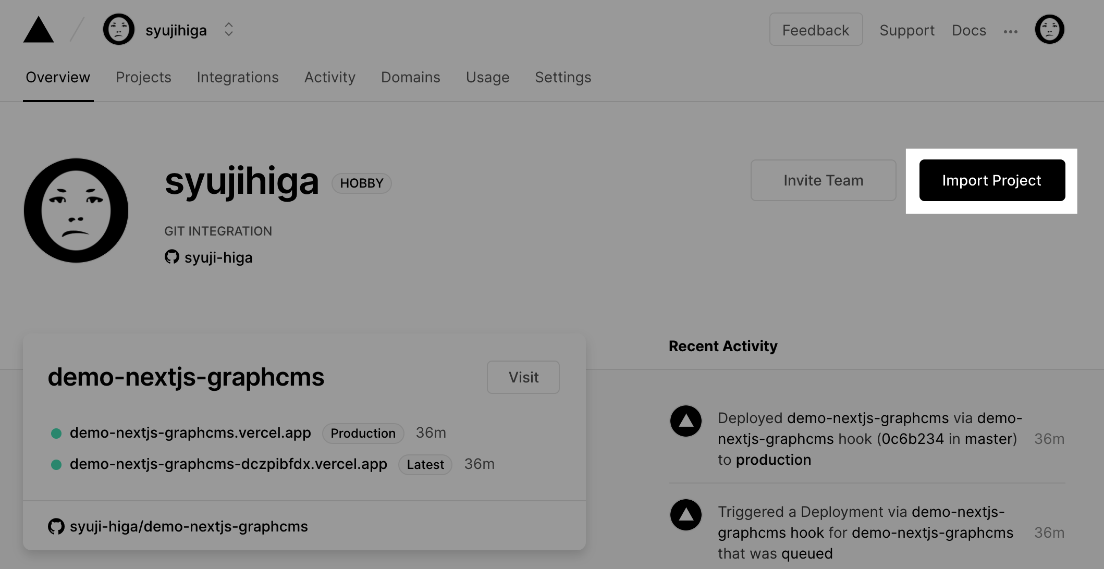This screenshot has height=569, width=1104.
Task: Open the Docs link in header
Action: click(x=968, y=30)
